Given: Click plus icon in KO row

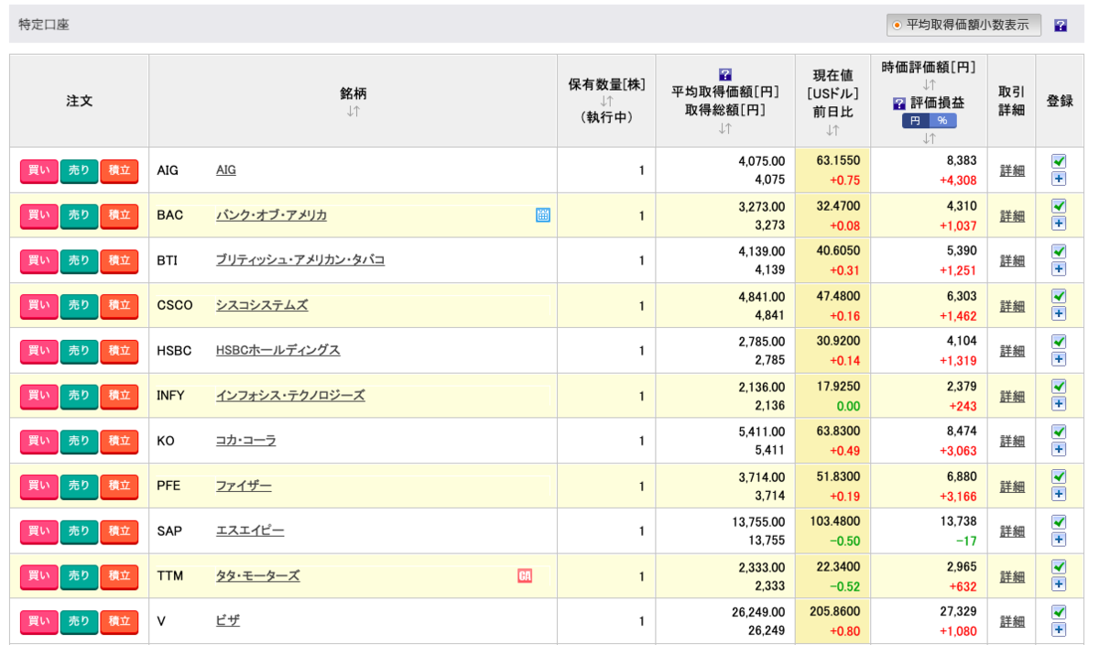Looking at the screenshot, I should [1059, 449].
